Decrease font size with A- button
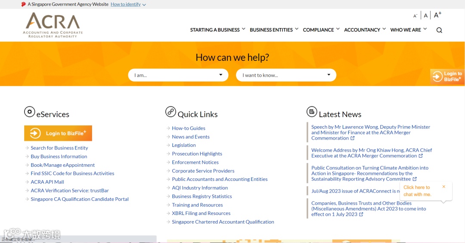This screenshot has width=465, height=243. (x=415, y=16)
